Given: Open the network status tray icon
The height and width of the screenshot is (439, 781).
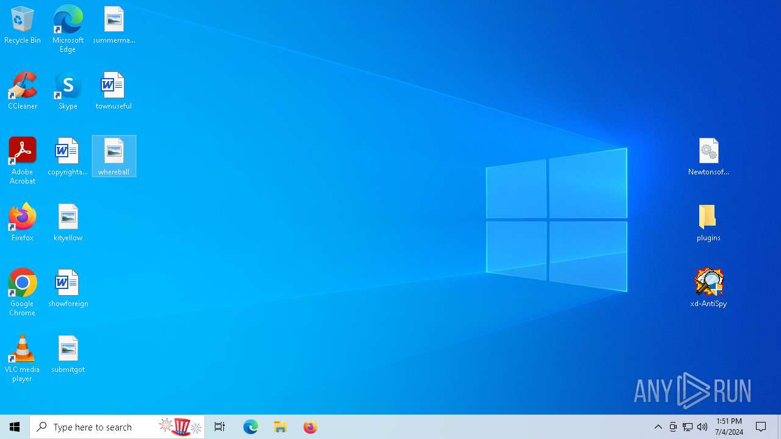Looking at the screenshot, I should 688,427.
